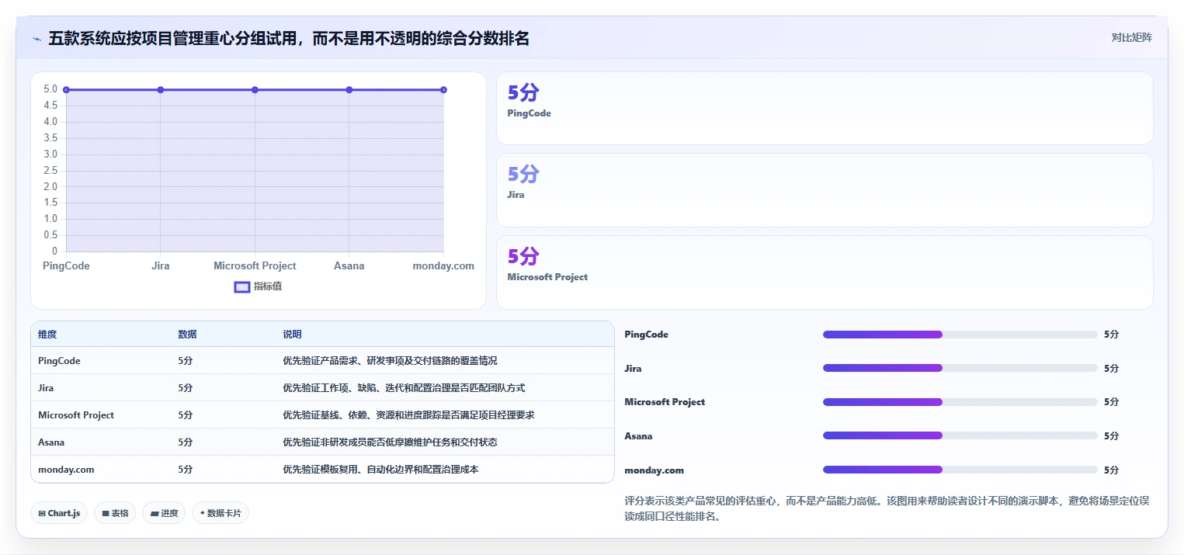Click 优先验证非研发成员 description text
Image resolution: width=1184 pixels, height=555 pixels.
(390, 442)
